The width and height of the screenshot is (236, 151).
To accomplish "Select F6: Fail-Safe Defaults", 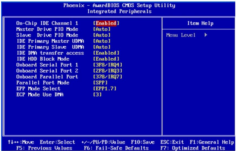I will point(116,148).
